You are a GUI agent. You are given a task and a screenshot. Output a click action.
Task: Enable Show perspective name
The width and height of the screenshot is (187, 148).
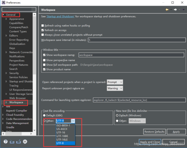pyautogui.click(x=44, y=60)
